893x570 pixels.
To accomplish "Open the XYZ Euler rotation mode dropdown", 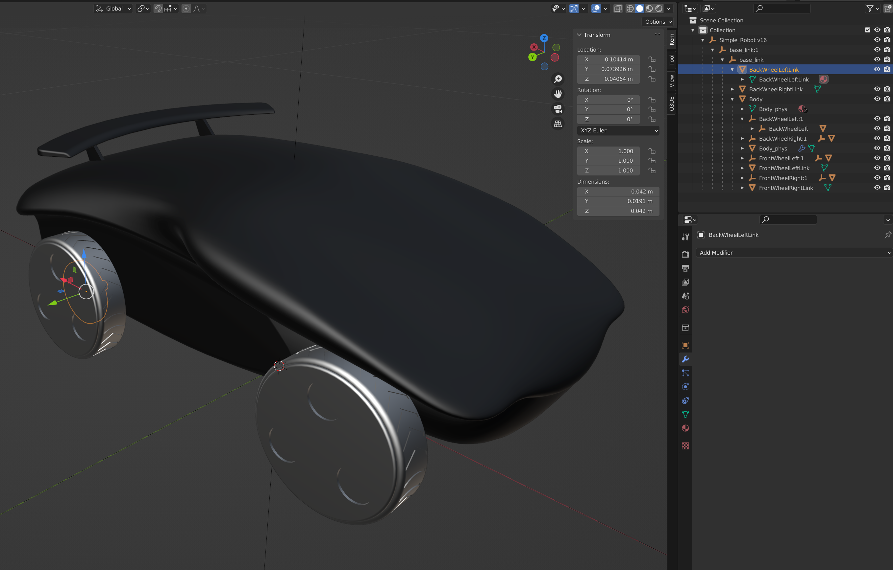I will pos(618,130).
